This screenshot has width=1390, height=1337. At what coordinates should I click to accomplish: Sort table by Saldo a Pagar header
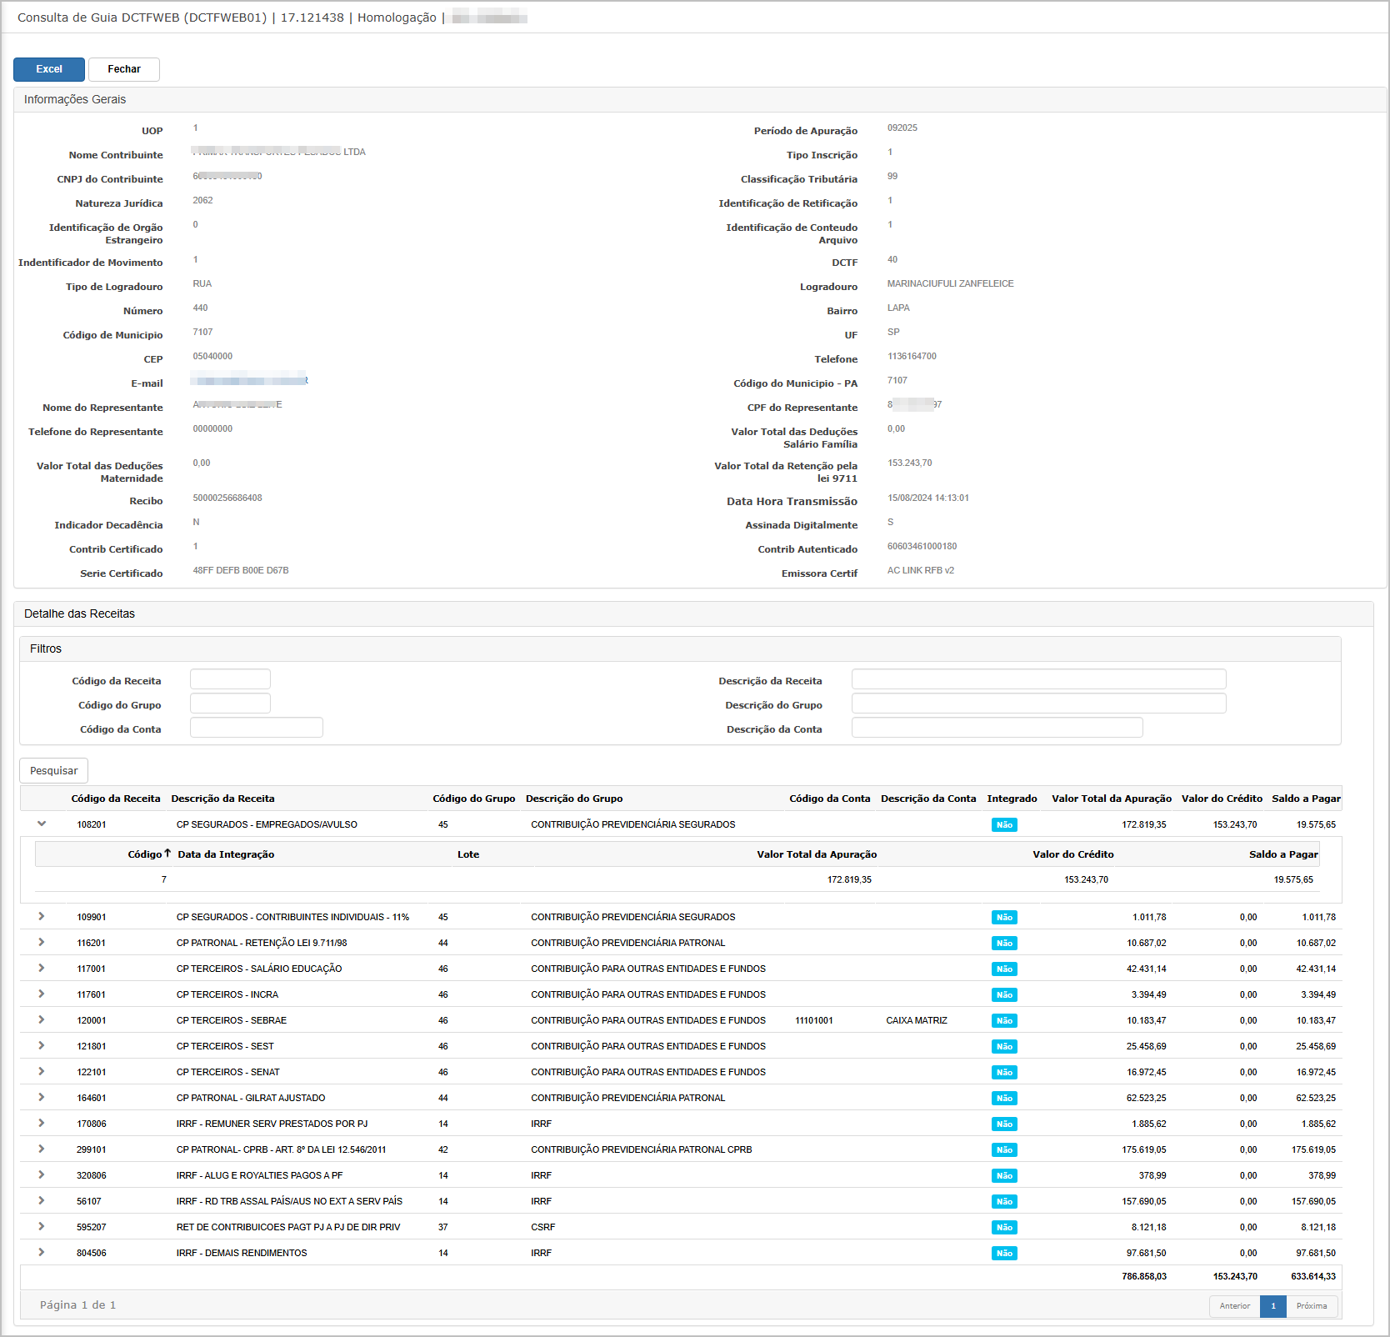[x=1305, y=799]
